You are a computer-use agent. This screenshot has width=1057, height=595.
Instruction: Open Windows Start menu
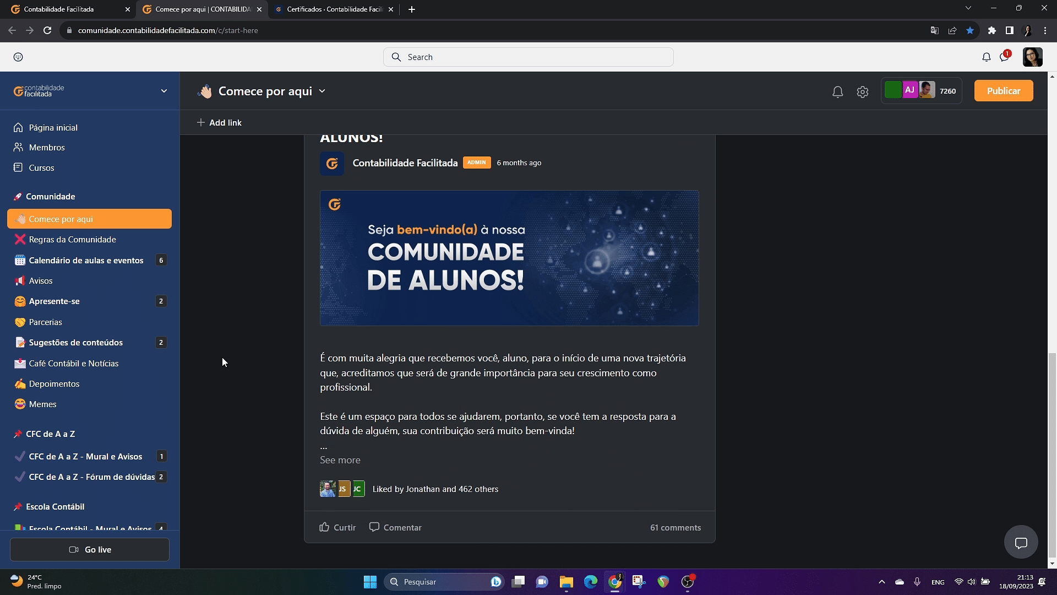[x=370, y=582]
